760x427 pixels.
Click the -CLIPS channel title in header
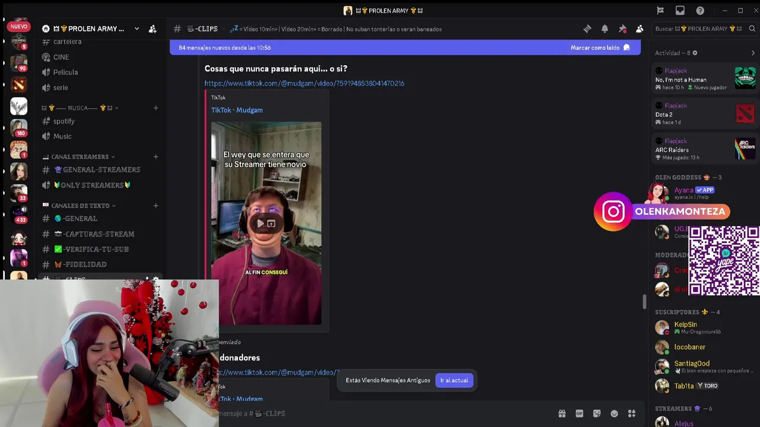pos(202,28)
